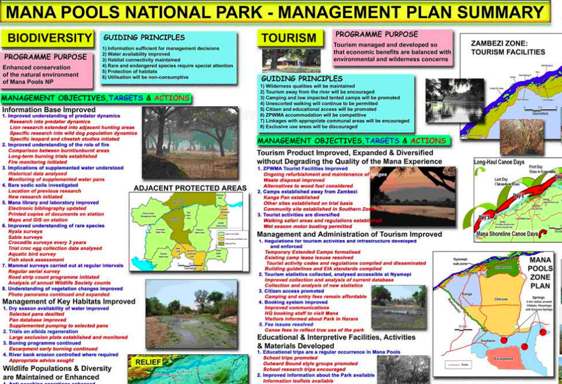Click 'Bare sodic soils investigated' target

coord(40,185)
